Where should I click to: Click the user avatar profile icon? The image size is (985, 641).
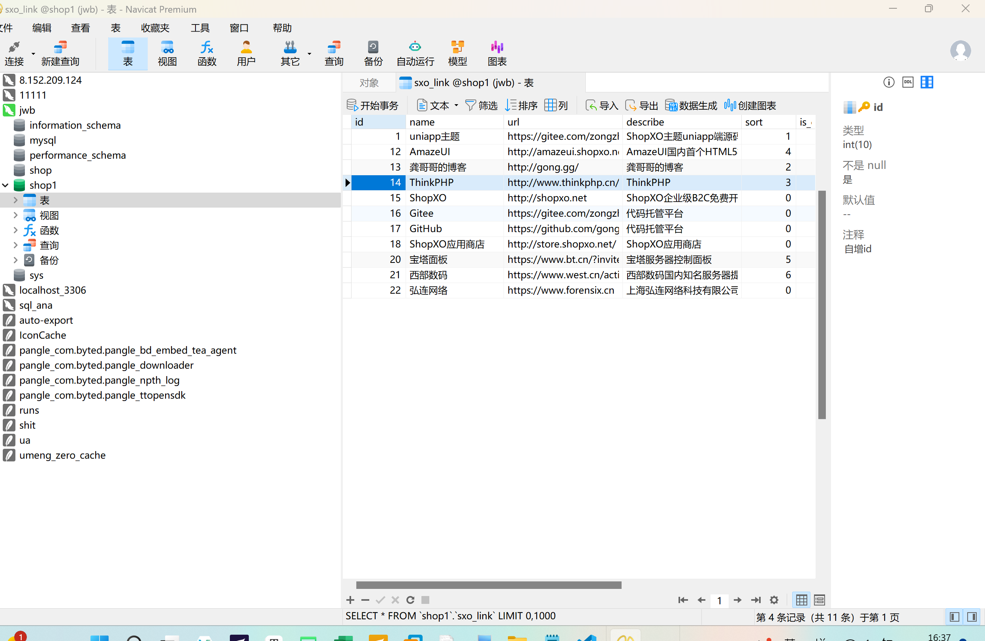click(x=960, y=51)
